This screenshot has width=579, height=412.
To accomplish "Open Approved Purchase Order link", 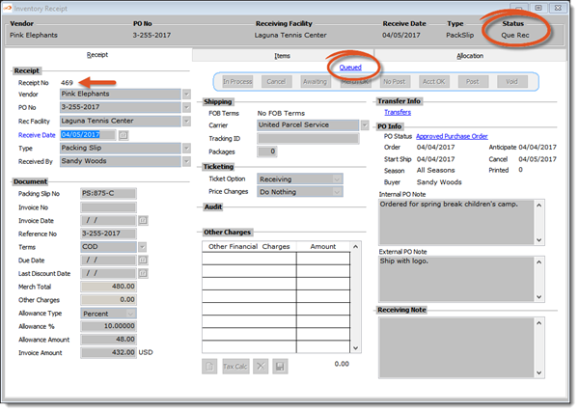I will tap(452, 137).
